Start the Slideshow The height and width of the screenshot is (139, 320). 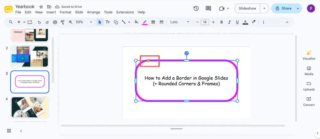coord(247,9)
